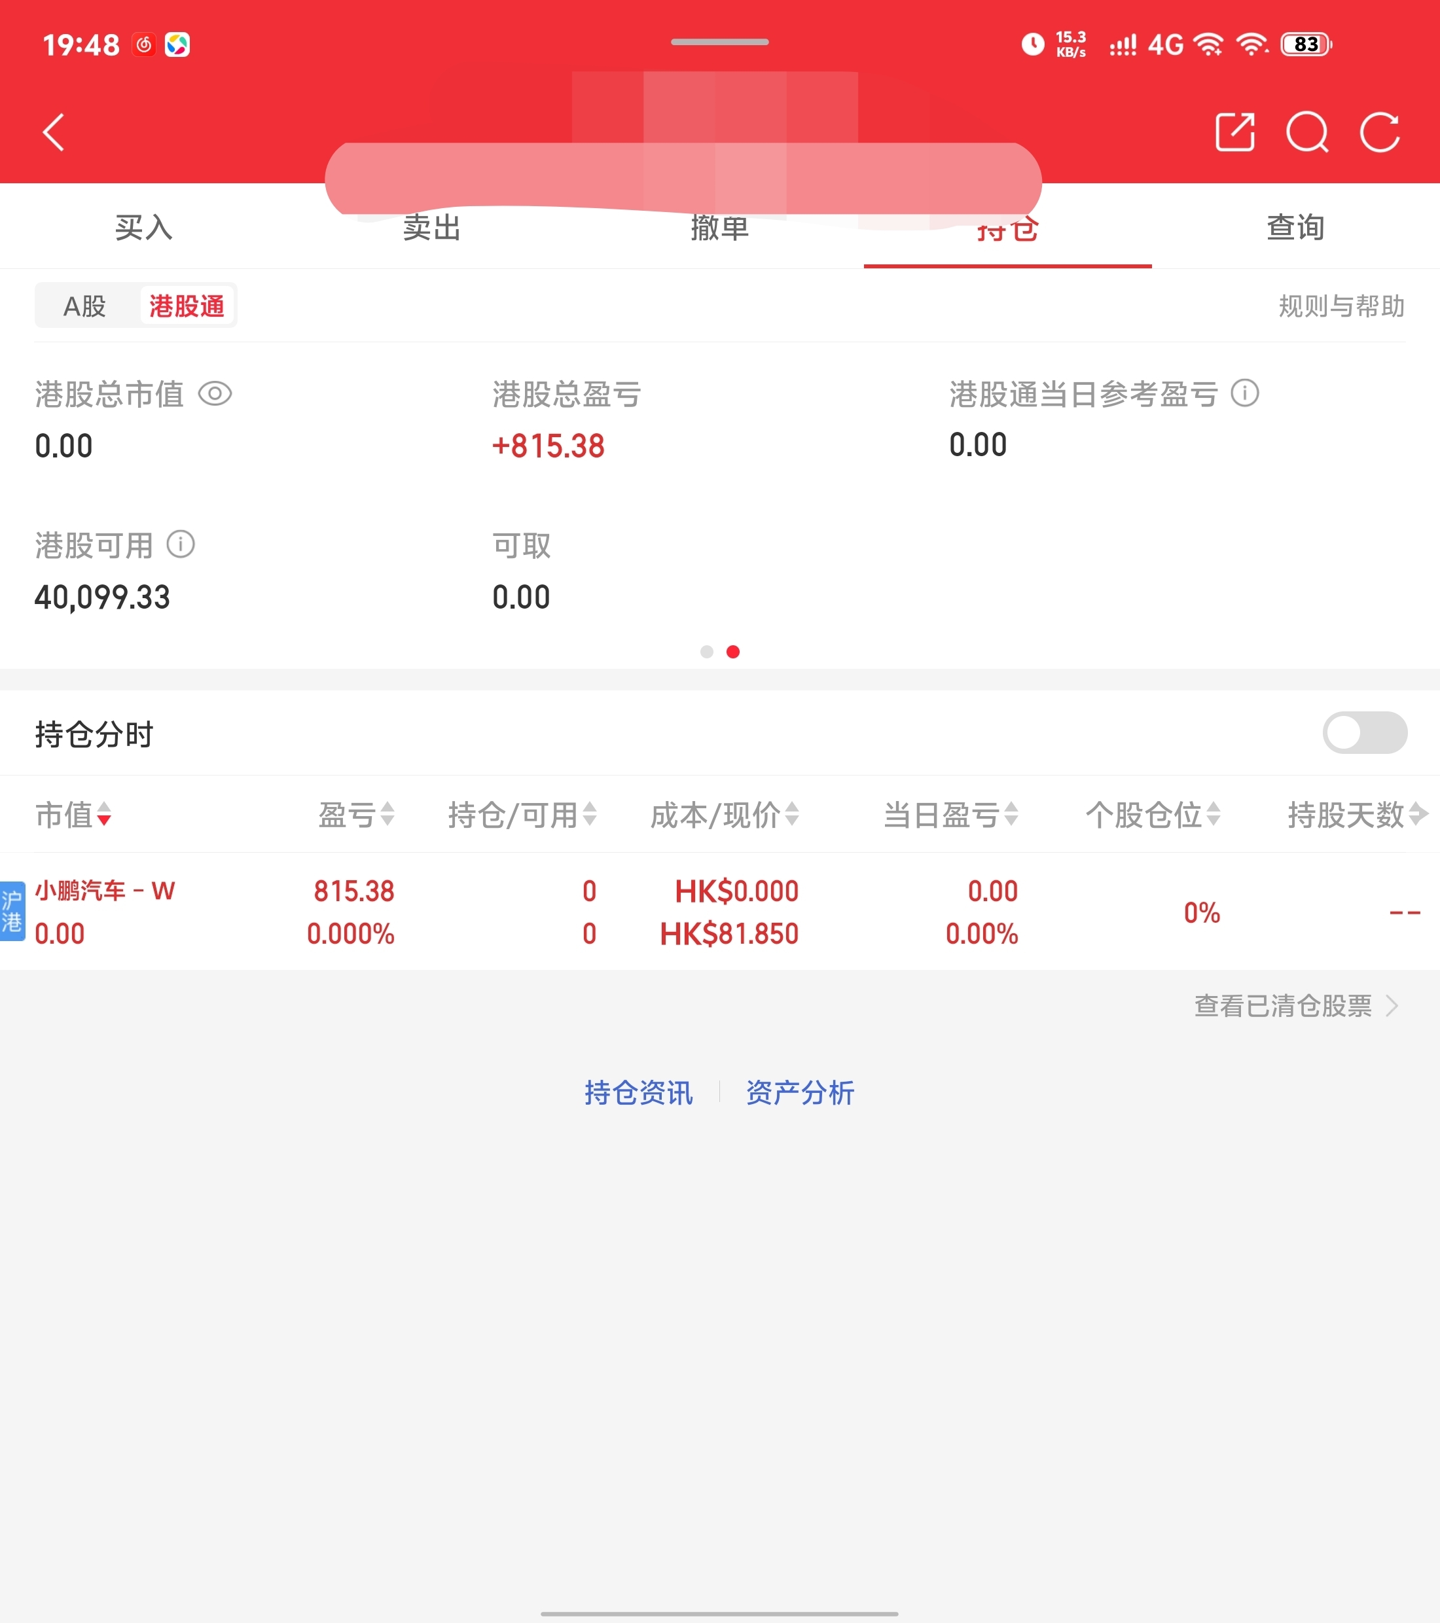
Task: Tap info icon beside 港股通当日参考盈亏
Action: tap(1244, 393)
